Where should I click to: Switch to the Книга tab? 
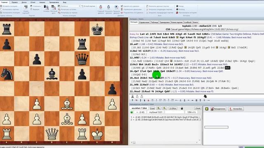(x=195, y=22)
